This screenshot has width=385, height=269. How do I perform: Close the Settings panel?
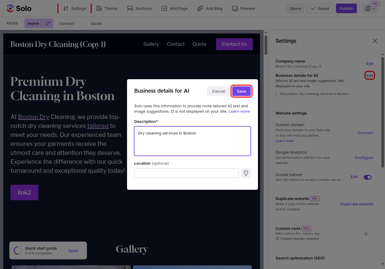[375, 41]
